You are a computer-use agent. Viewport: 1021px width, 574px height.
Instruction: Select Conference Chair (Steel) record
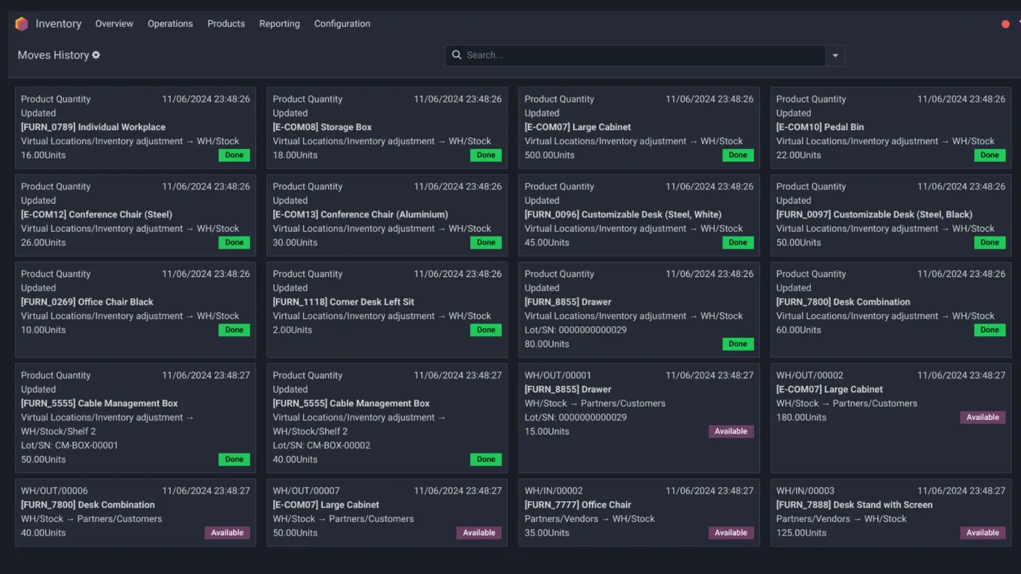(x=135, y=215)
